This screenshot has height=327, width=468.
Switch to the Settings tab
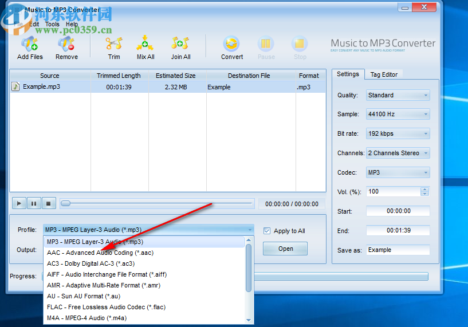[348, 74]
